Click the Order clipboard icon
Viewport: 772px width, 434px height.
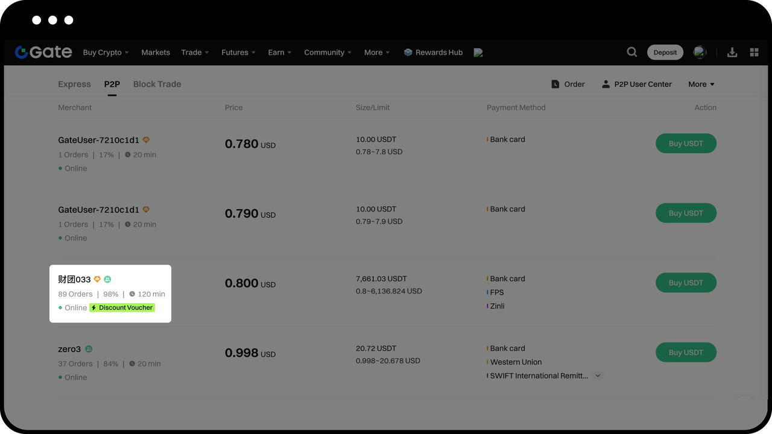555,84
